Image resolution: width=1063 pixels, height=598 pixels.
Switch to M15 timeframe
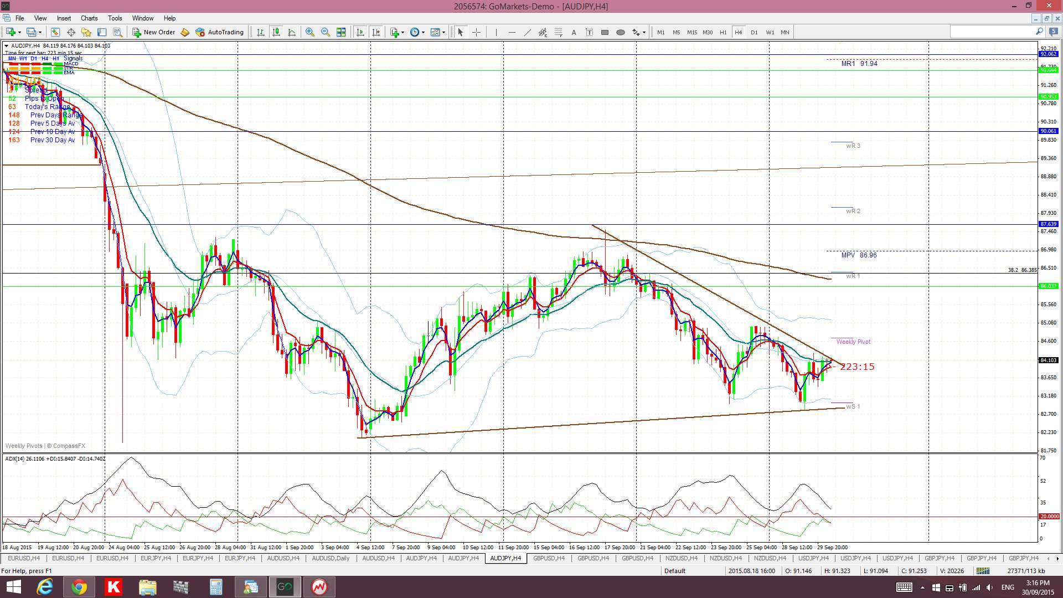tap(692, 32)
